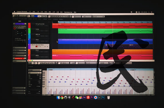Open the MIDI menu
Viewport: 164px width, 108px height.
[46, 12]
